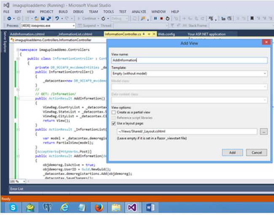274x215 pixels.
Task: Open the Debug configuration dropdown
Action: click(x=120, y=19)
